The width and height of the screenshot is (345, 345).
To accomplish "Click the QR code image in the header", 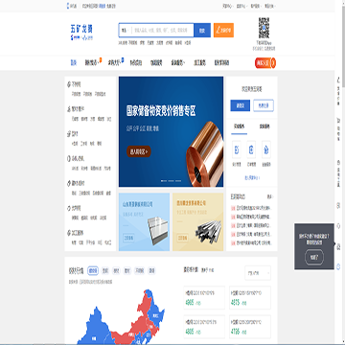I will 264,28.
